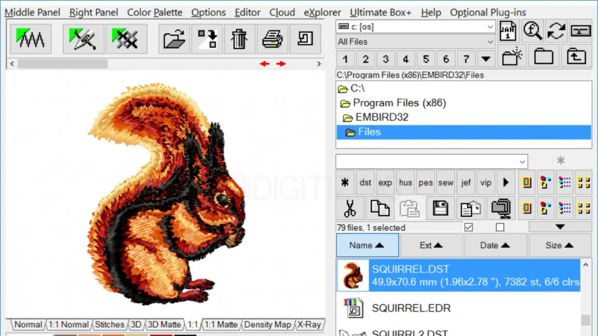Click the SQUIRREL.DST squirrel thumbnail
The width and height of the screenshot is (598, 336).
(353, 276)
